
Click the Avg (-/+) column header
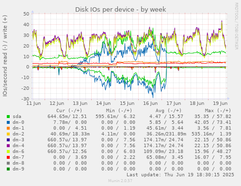[x=168, y=111]
